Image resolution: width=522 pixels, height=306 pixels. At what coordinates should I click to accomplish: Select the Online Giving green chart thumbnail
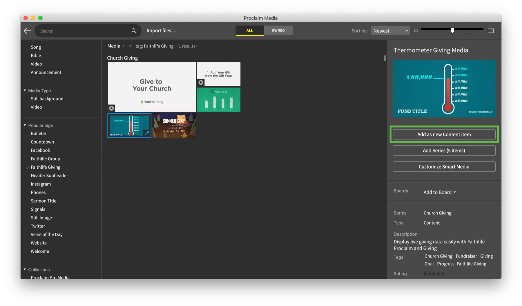[x=219, y=100]
